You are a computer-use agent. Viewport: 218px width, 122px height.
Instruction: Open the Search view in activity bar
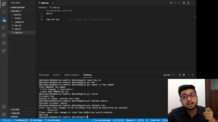pos(4,11)
